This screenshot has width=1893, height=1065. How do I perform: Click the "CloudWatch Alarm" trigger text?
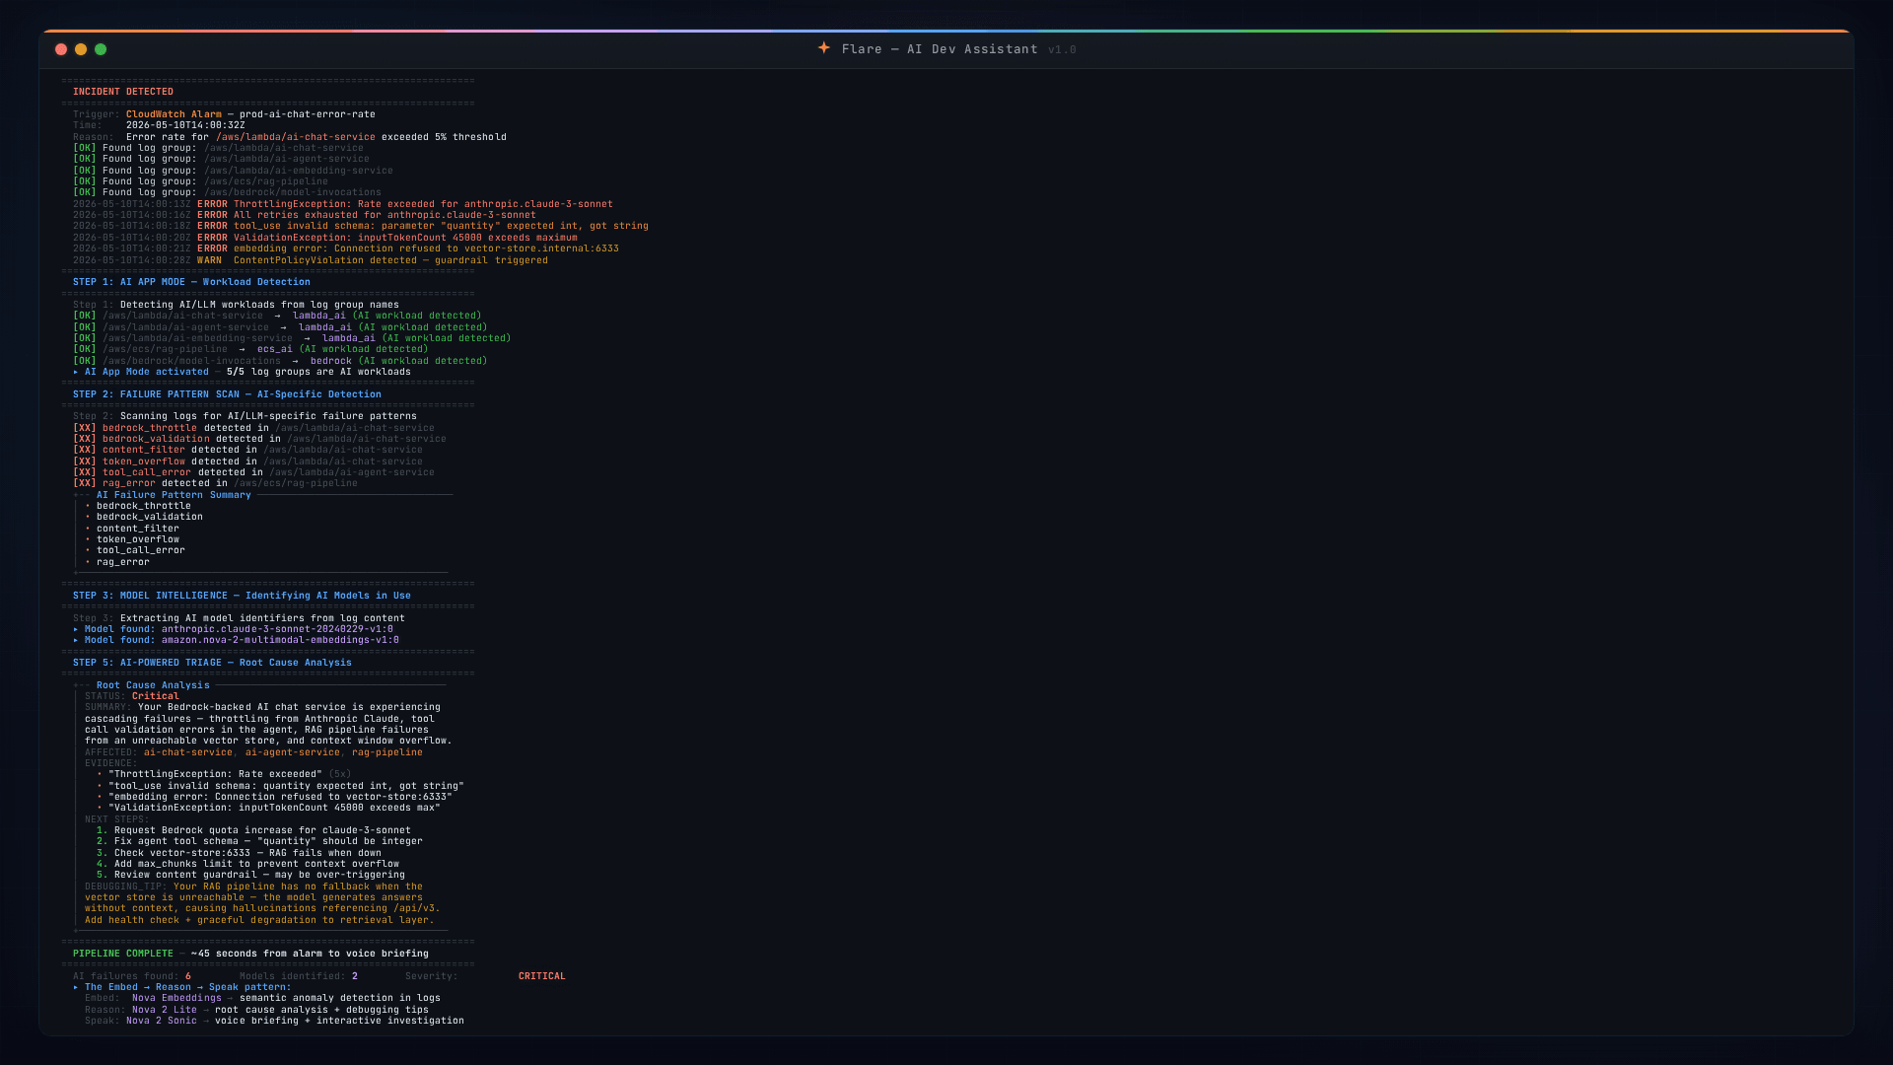tap(174, 114)
